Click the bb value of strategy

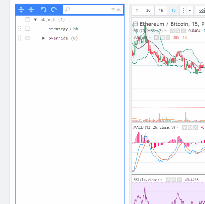tap(76, 29)
